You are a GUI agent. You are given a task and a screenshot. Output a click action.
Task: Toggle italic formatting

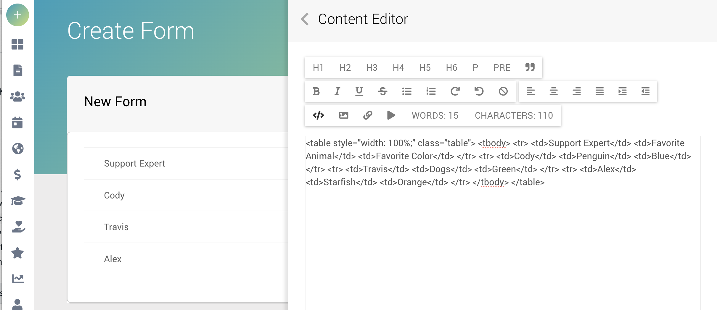(337, 91)
